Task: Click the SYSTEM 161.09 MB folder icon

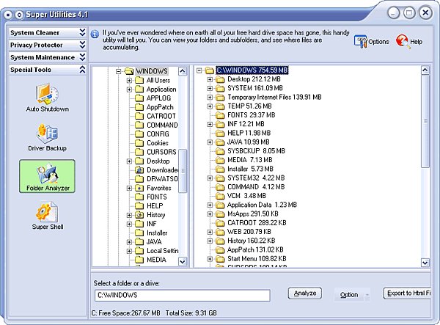Action: [x=220, y=89]
